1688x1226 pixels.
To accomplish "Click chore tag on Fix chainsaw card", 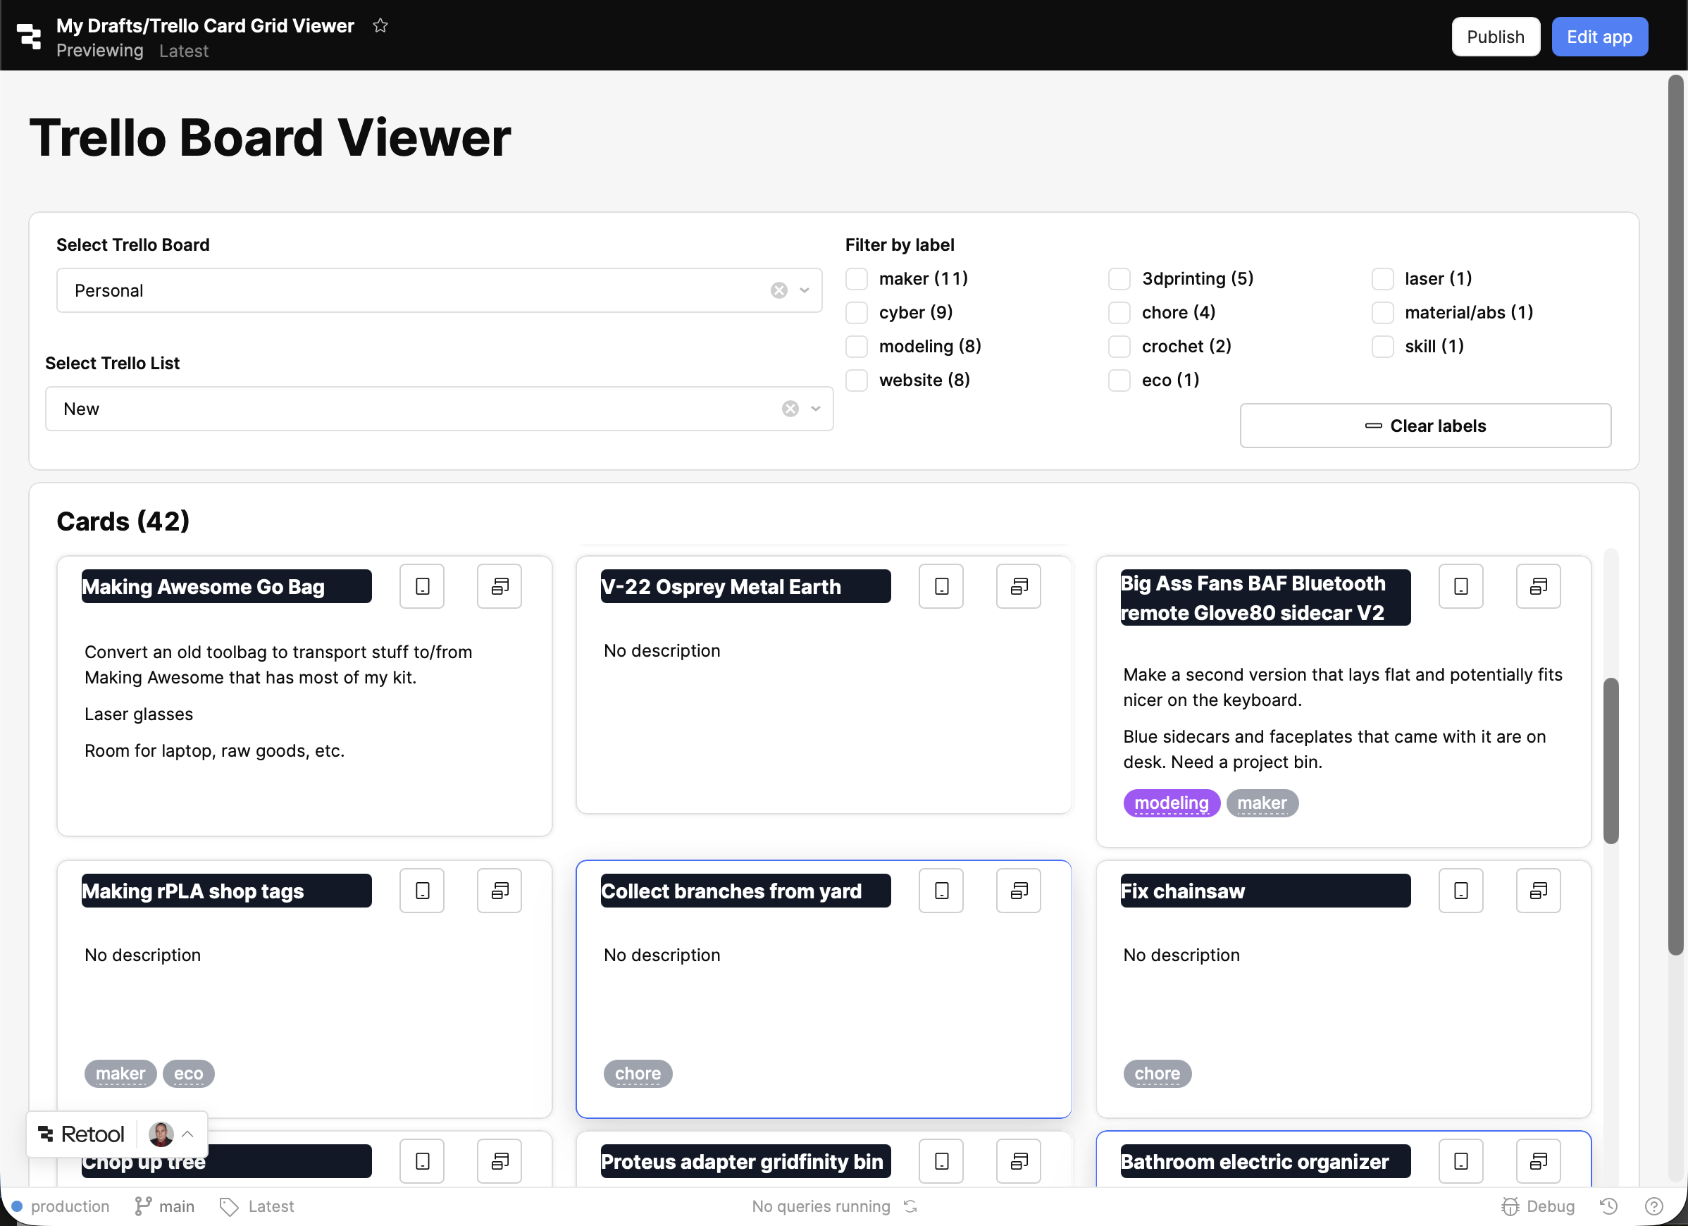I will [1158, 1073].
